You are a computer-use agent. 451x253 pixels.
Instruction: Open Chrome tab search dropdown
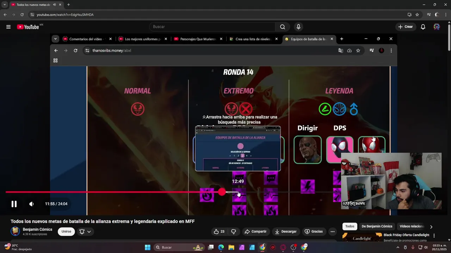coord(5,5)
